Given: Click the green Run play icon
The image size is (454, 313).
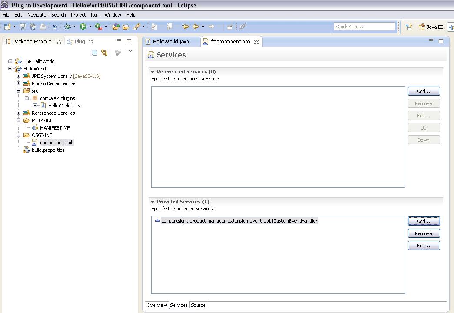Looking at the screenshot, I should (x=83, y=27).
